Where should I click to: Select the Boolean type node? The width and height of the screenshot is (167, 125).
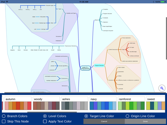42,23
